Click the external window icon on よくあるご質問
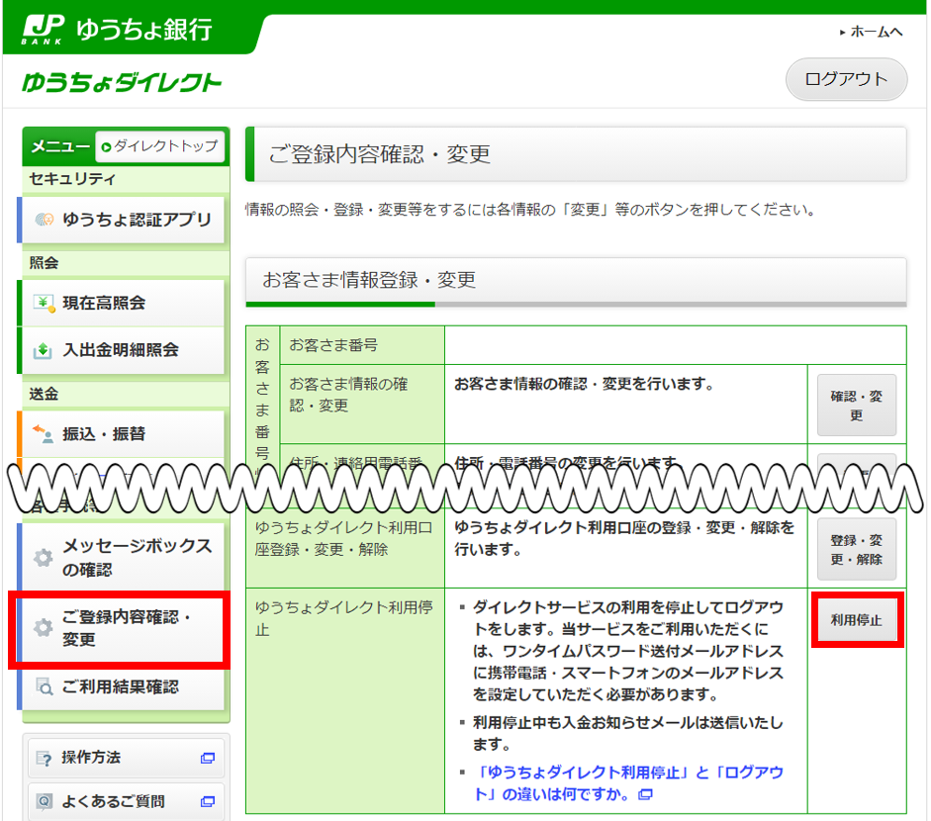This screenshot has width=931, height=821. 207,801
